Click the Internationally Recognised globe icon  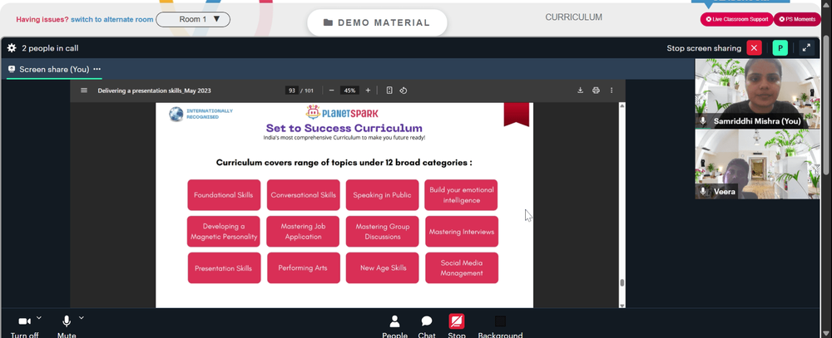click(x=176, y=114)
